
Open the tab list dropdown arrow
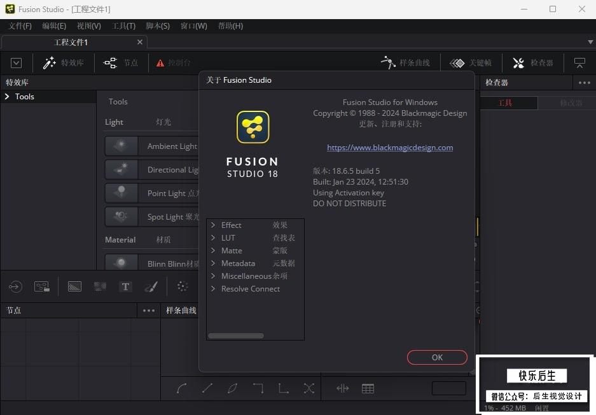point(590,42)
